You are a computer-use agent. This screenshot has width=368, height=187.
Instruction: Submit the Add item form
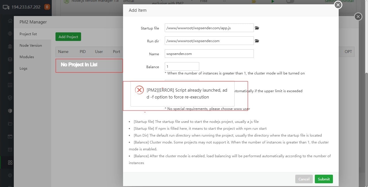point(324,179)
